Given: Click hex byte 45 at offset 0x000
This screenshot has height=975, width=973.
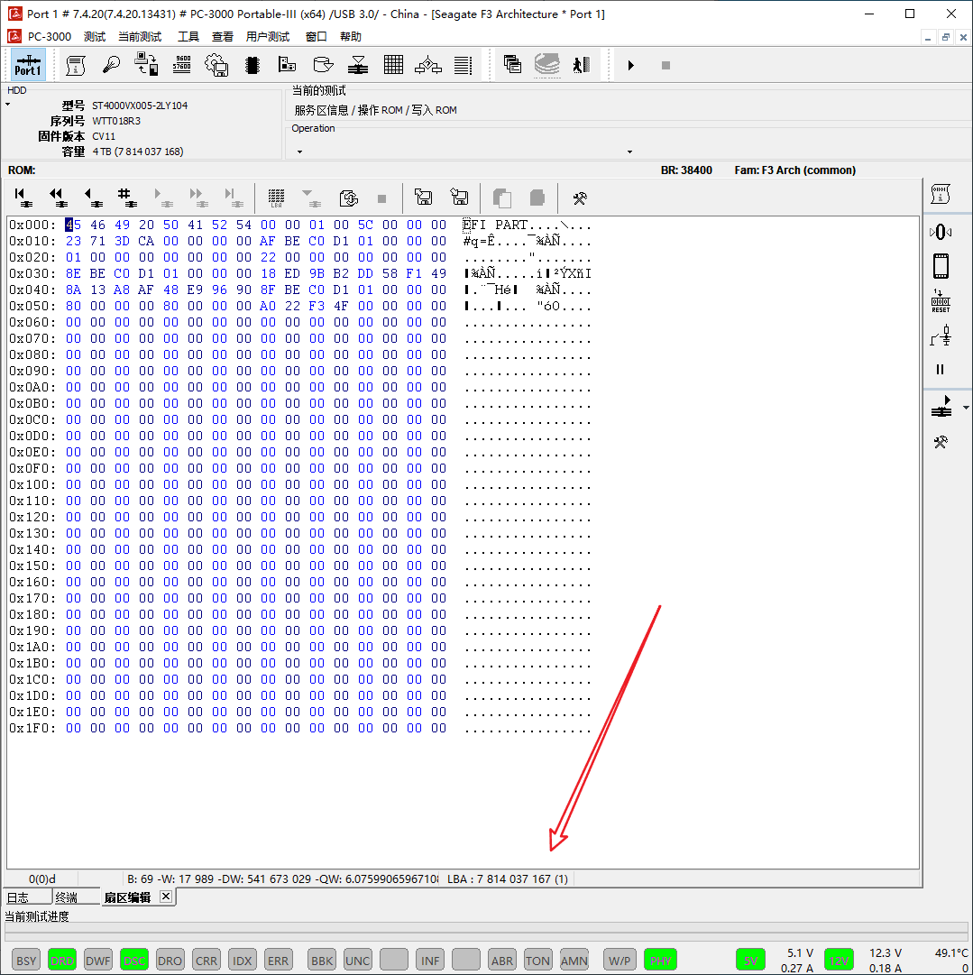Looking at the screenshot, I should 73,225.
